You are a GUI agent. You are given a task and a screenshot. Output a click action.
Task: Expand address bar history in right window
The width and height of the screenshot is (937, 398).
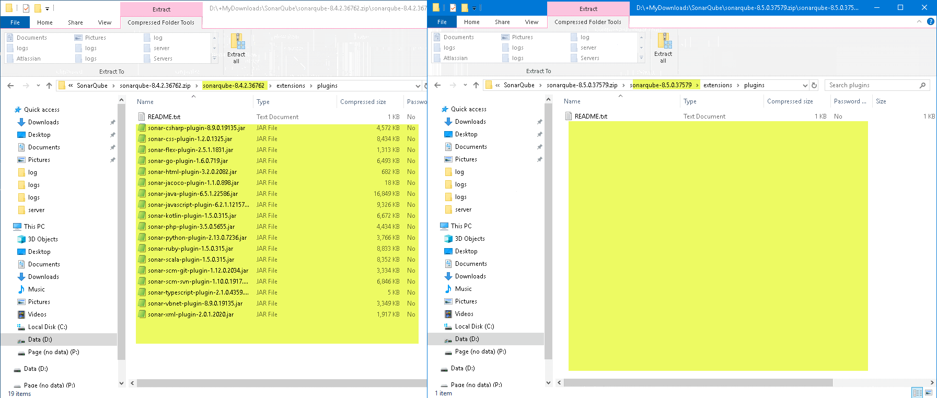pos(805,85)
